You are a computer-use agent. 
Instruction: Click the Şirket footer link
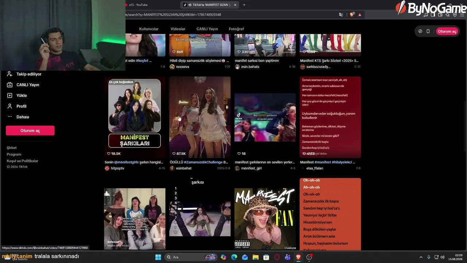click(x=12, y=148)
